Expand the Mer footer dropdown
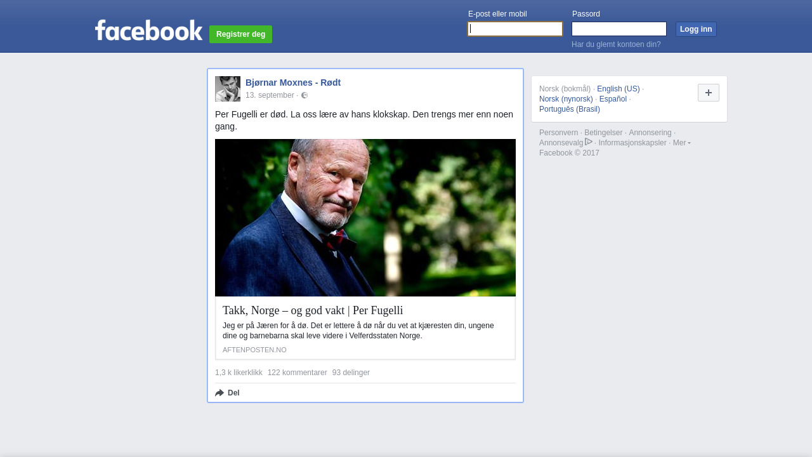Viewport: 812px width, 457px height. 682,143
